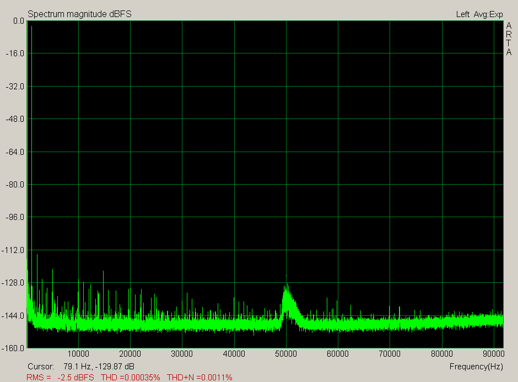
Task: Click the 'Left' channel label
Action: click(x=462, y=14)
